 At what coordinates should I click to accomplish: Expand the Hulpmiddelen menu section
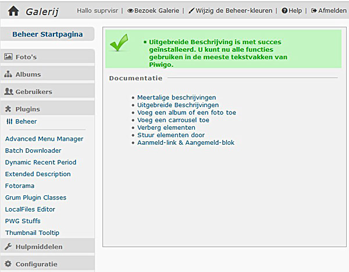pyautogui.click(x=48, y=246)
